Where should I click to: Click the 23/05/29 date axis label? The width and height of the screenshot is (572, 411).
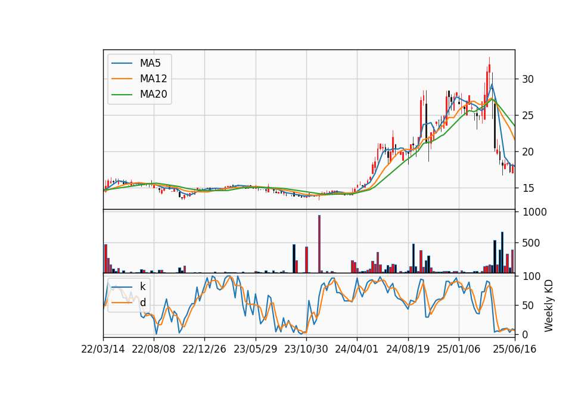256,349
